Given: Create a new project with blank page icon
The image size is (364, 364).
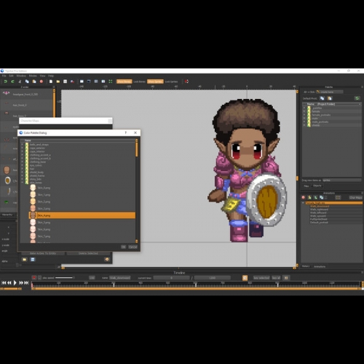Looking at the screenshot, I should (51, 82).
